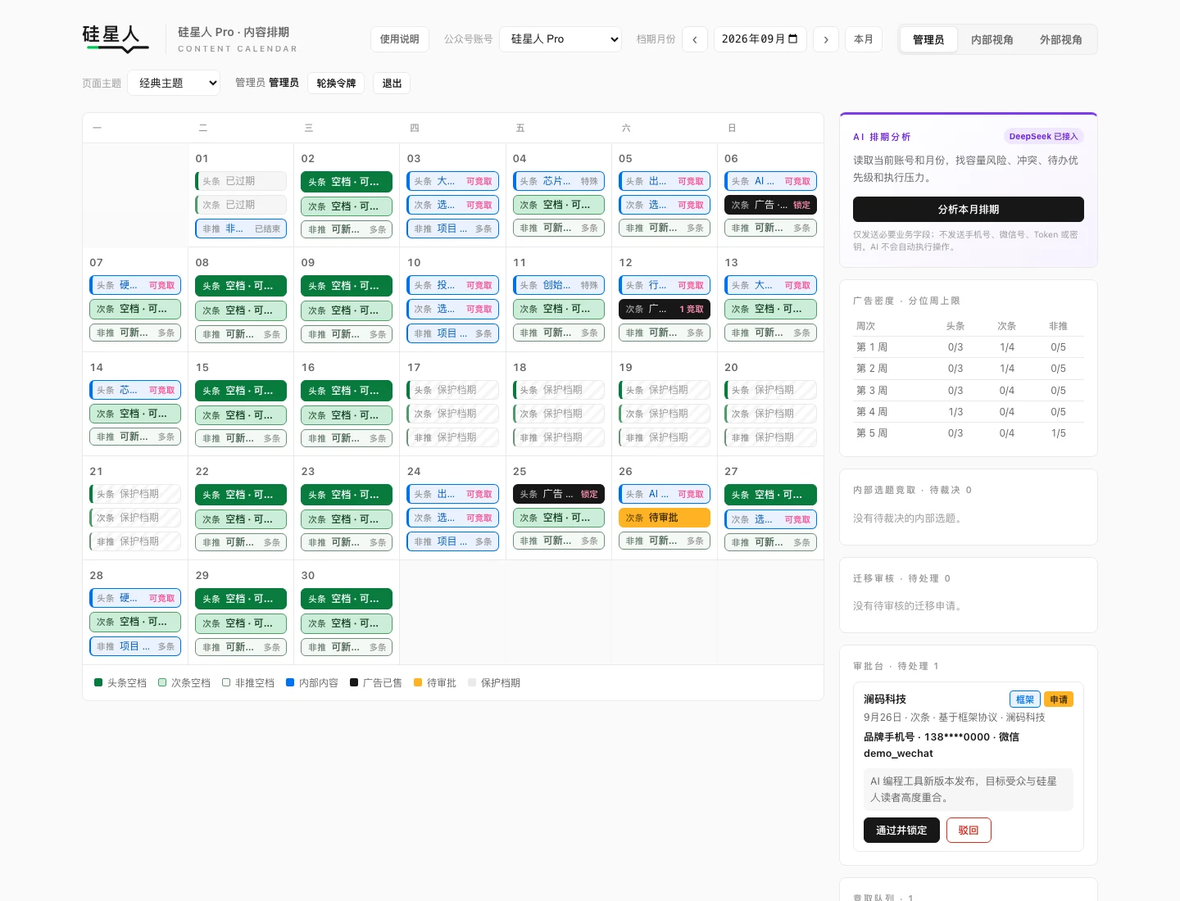Click the 第 4 周 头条 value 1/3
The height and width of the screenshot is (901, 1180).
pos(955,412)
